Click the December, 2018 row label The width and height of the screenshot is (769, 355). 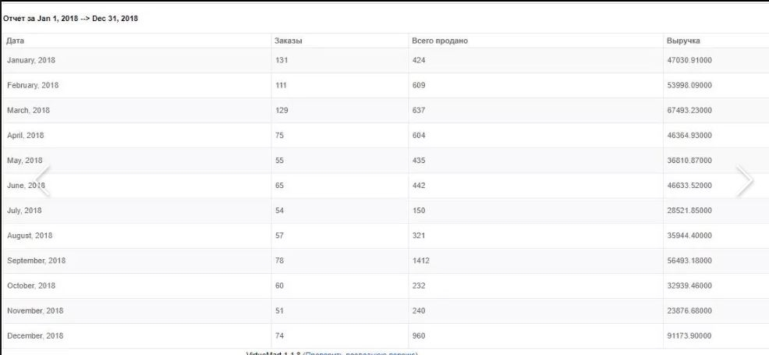35,335
